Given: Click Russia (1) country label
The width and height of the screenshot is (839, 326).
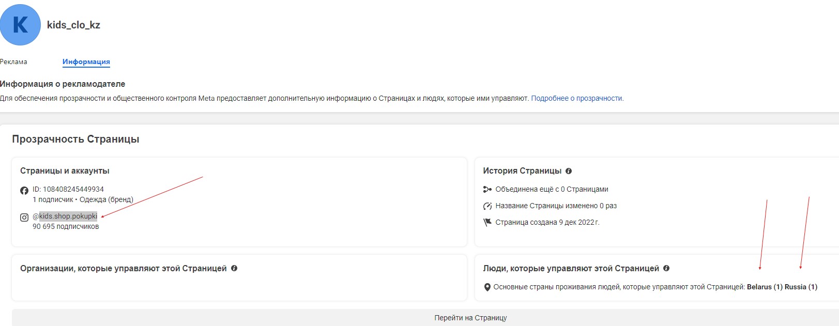Looking at the screenshot, I should tap(801, 287).
